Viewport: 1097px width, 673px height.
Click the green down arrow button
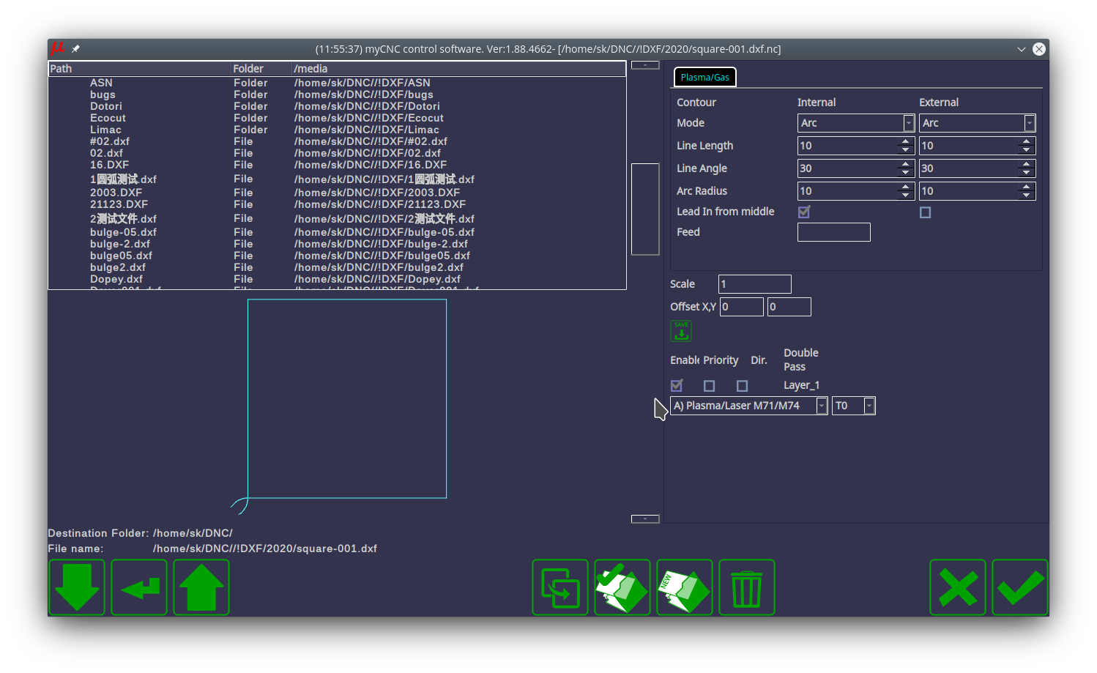click(x=77, y=587)
